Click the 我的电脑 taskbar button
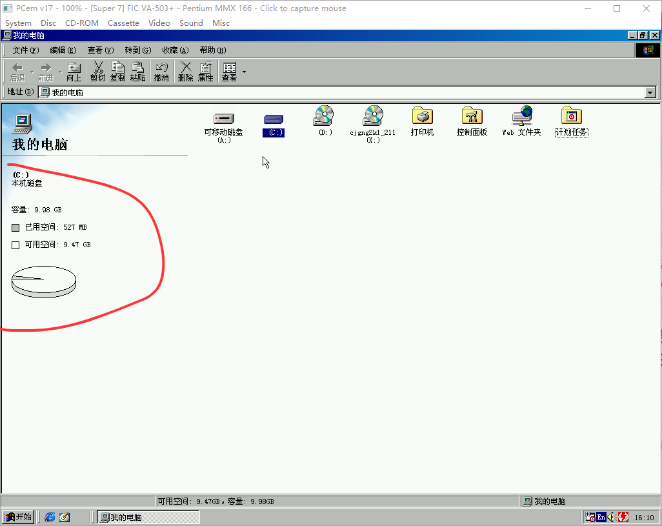The height and width of the screenshot is (526, 662). (148, 517)
